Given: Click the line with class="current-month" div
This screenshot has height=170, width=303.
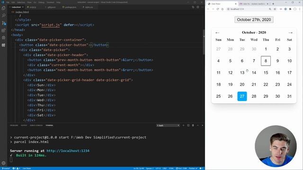Looking at the screenshot, I should pyautogui.click(x=61, y=65).
